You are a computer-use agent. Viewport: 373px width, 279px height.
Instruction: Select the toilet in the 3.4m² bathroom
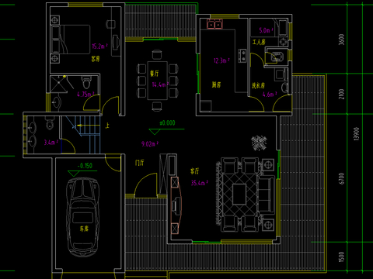50,123
